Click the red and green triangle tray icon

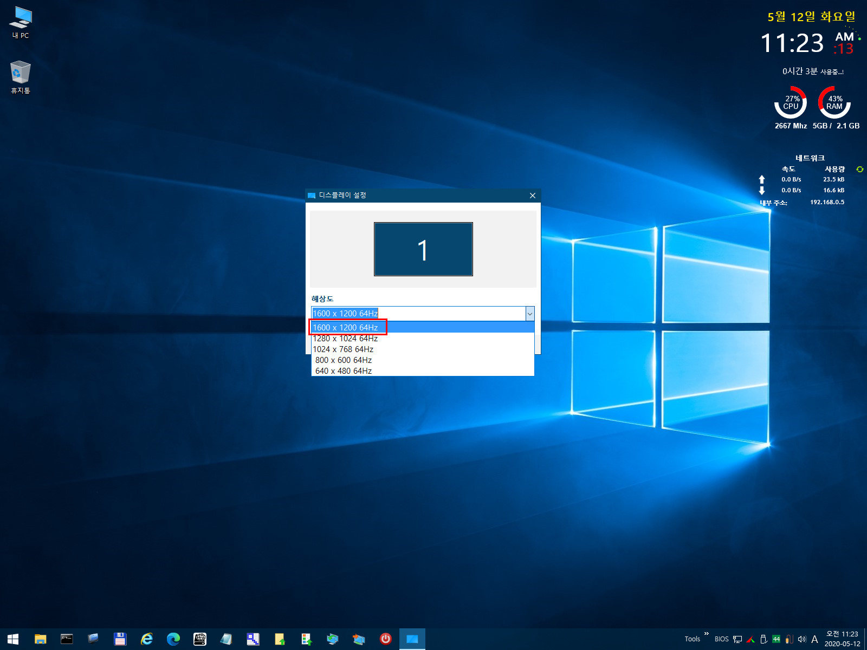click(750, 639)
